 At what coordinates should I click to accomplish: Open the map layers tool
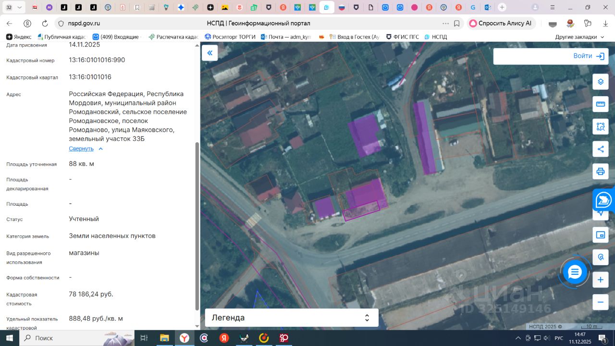point(601,82)
